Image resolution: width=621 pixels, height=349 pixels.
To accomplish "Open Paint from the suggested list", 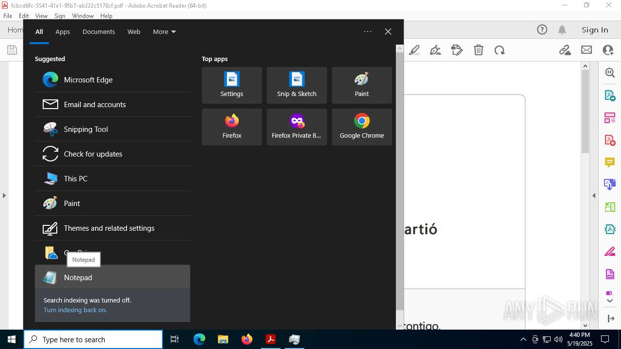I will [113, 204].
